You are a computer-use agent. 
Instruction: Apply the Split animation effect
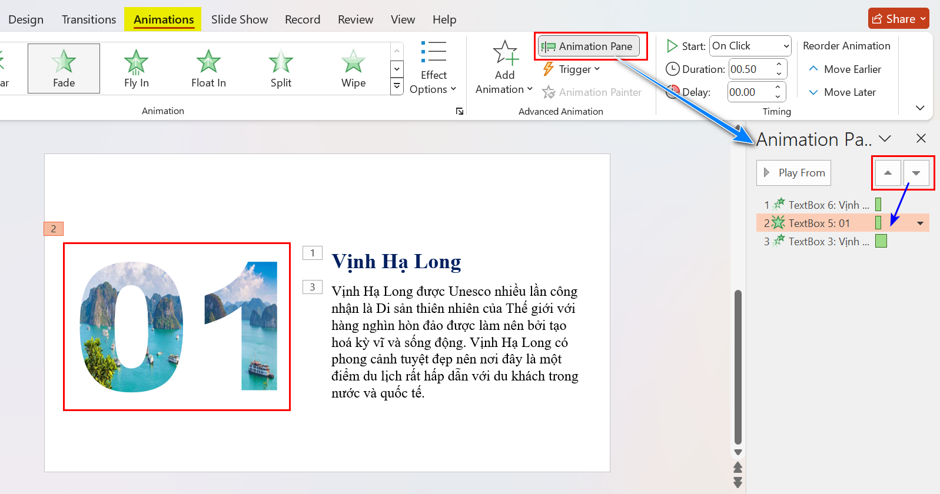[x=281, y=68]
